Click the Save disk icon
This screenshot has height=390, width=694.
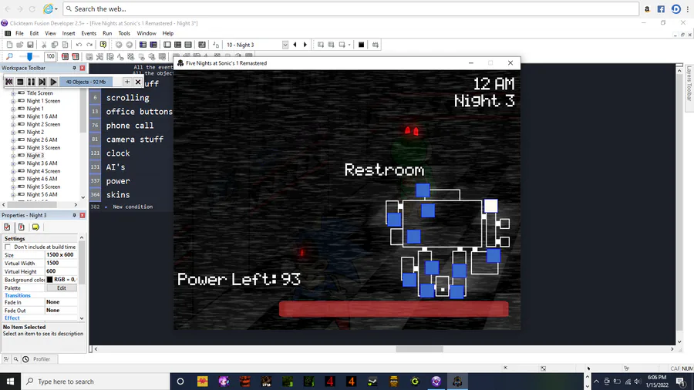coord(31,45)
